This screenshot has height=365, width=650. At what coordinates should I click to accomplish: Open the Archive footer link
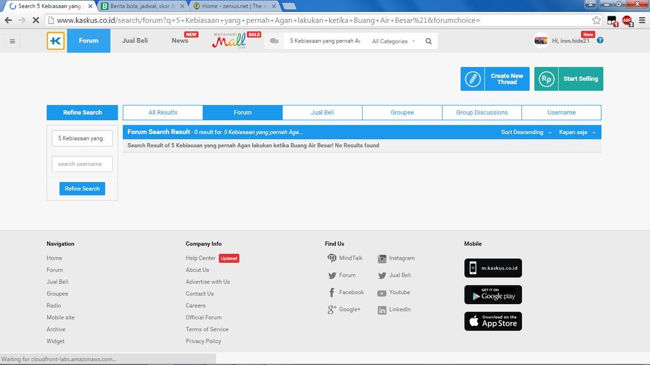56,330
